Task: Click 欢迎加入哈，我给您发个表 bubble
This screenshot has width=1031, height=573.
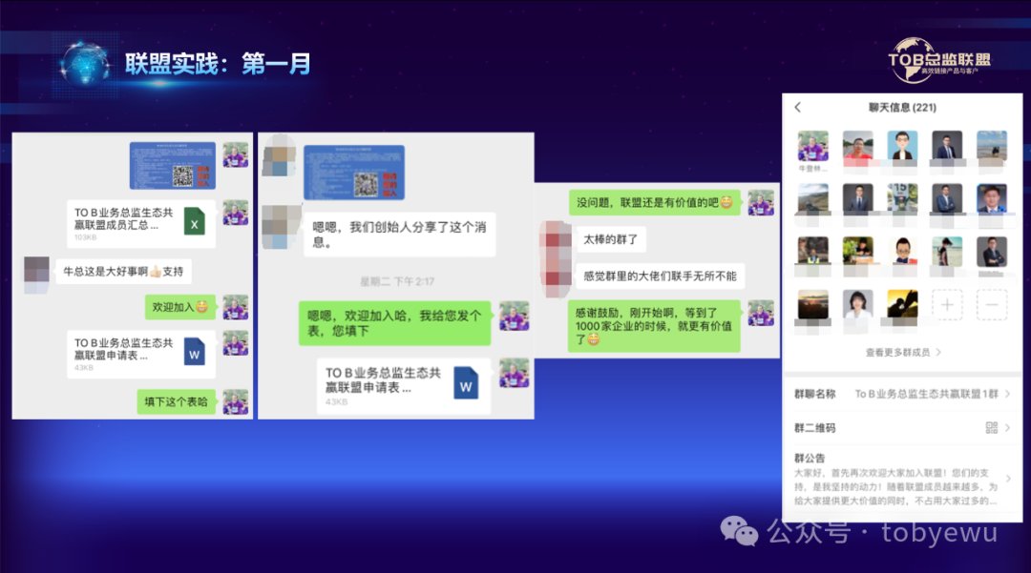Action: pyautogui.click(x=394, y=323)
